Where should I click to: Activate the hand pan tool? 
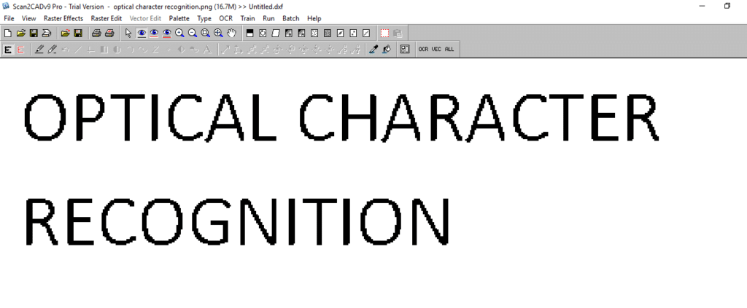point(231,33)
